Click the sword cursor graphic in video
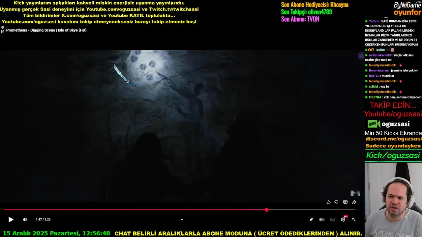Screen dimensions: 422x237 coord(125,75)
